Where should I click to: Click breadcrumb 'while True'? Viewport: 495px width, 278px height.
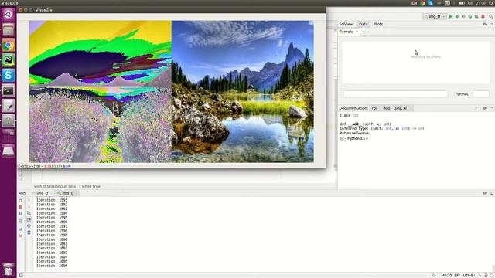(x=91, y=186)
